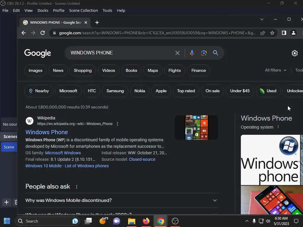Filter results by Nearby chip
The image size is (303, 227).
click(39, 91)
